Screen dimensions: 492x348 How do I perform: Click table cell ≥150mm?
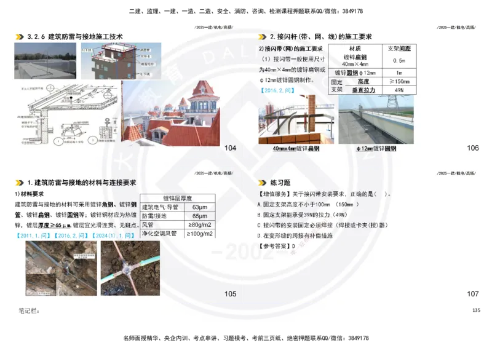pos(399,82)
